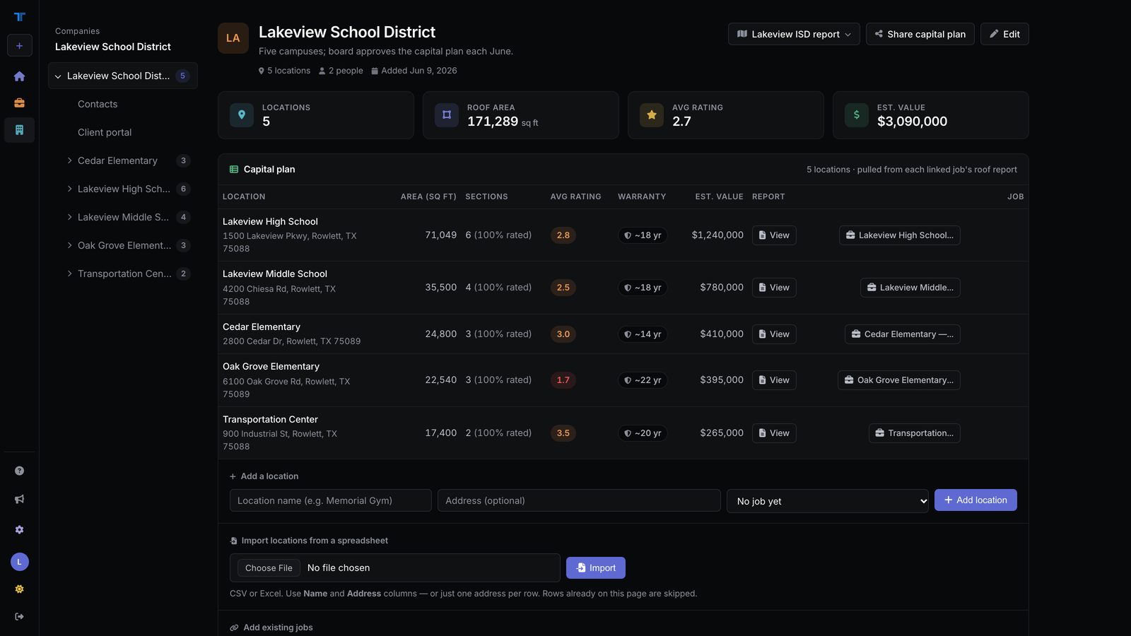Click the Est. Value dollar icon

coord(857,114)
